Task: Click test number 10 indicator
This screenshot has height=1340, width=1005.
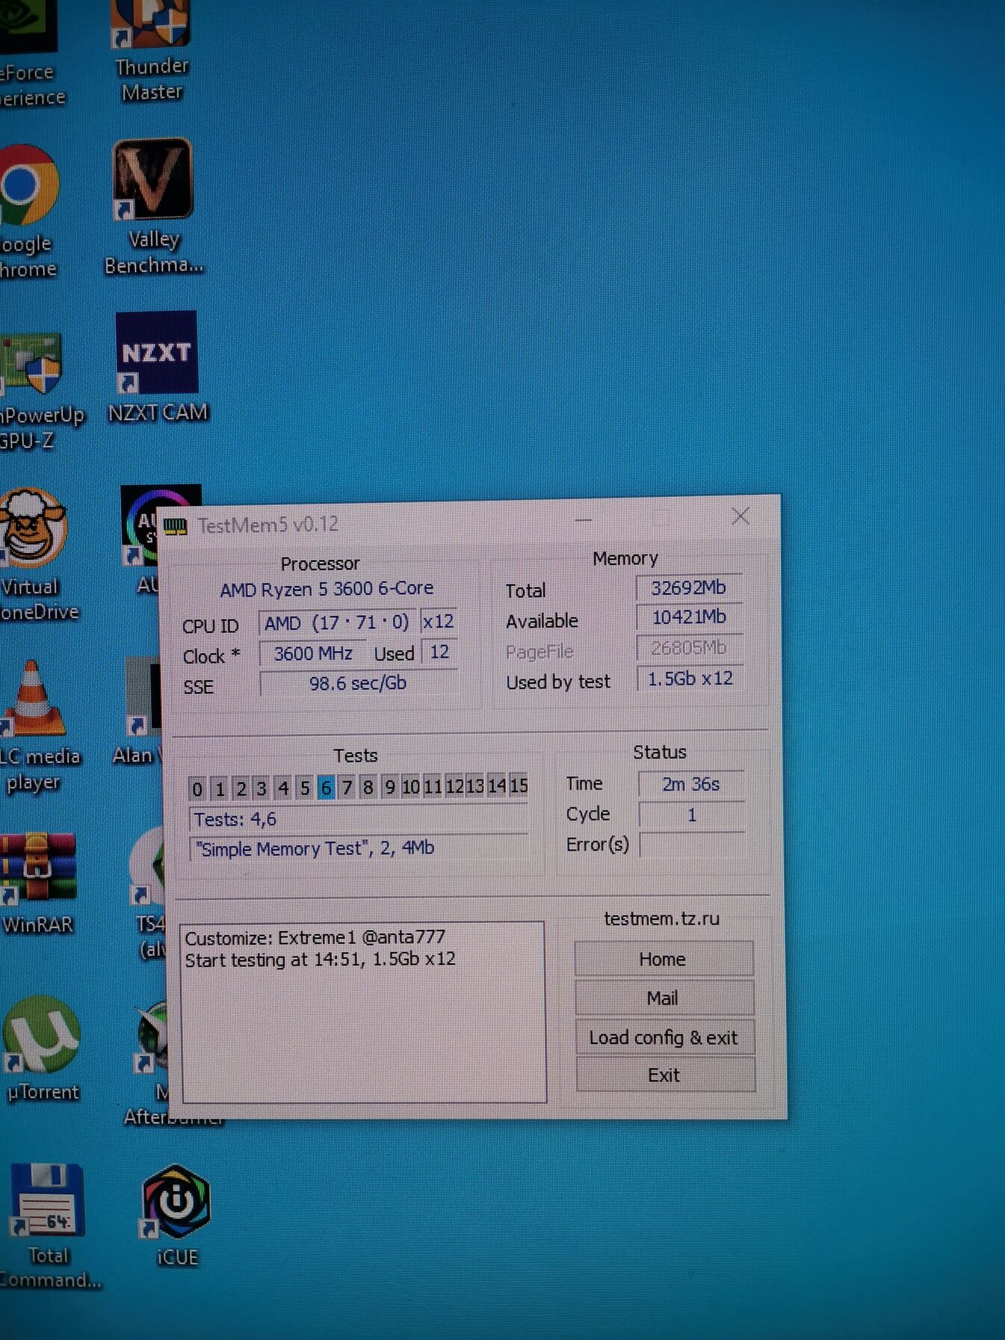Action: pos(411,786)
